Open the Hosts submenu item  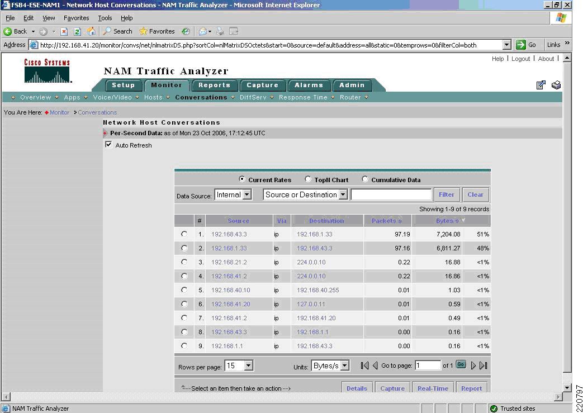[153, 97]
